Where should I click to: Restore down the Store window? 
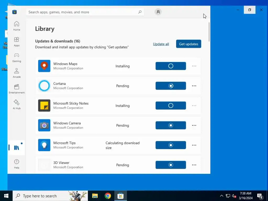coord(249,10)
